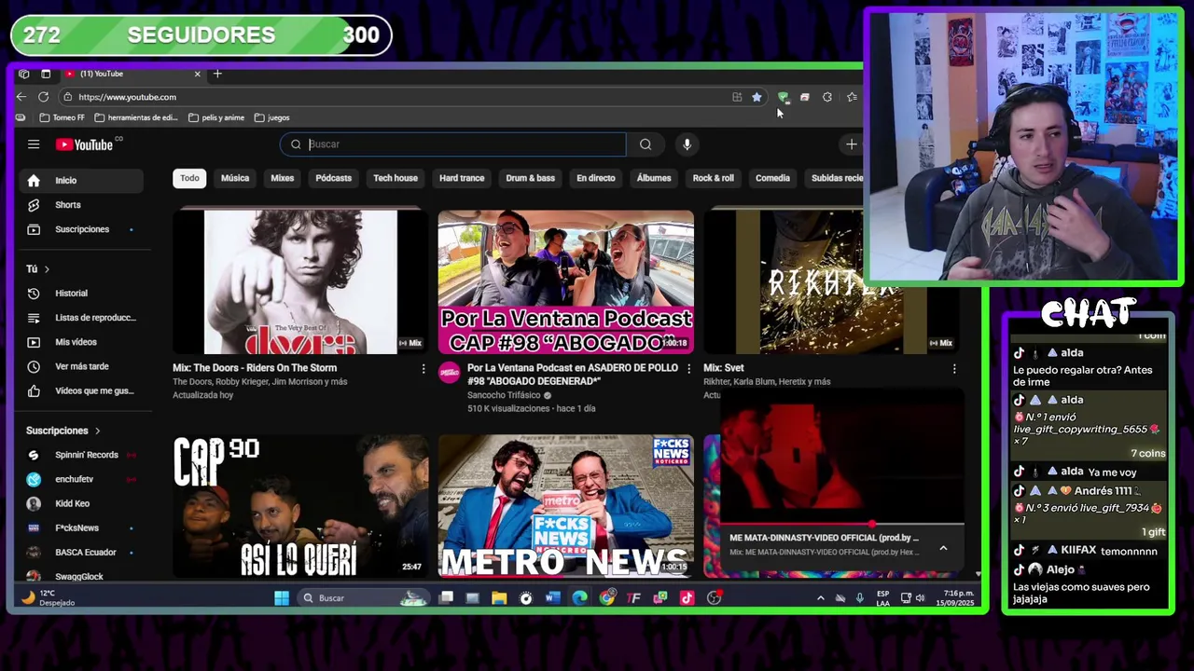Open Shorts in the YouTube sidebar
The image size is (1194, 671).
tap(83, 205)
